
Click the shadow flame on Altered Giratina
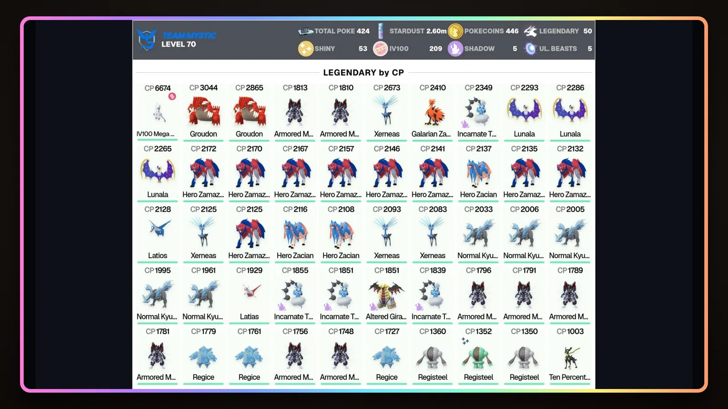(373, 307)
